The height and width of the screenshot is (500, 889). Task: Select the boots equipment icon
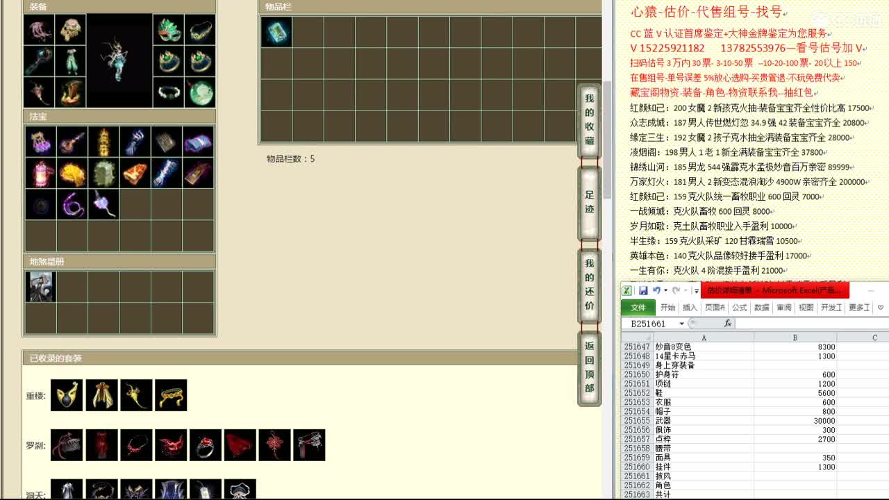tap(70, 92)
